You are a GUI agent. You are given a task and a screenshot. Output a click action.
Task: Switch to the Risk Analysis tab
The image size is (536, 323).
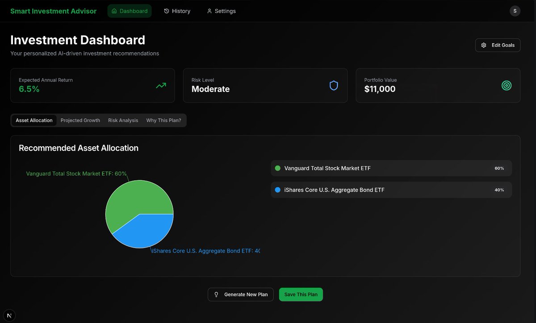tap(123, 120)
